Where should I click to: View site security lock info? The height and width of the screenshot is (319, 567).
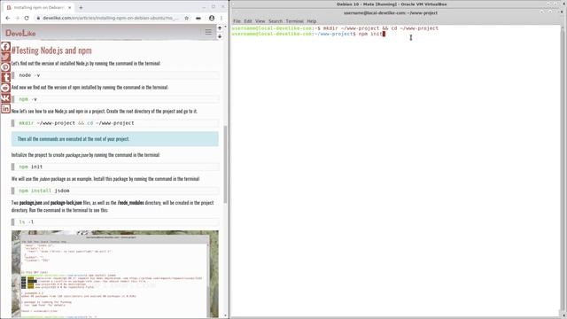[38, 18]
